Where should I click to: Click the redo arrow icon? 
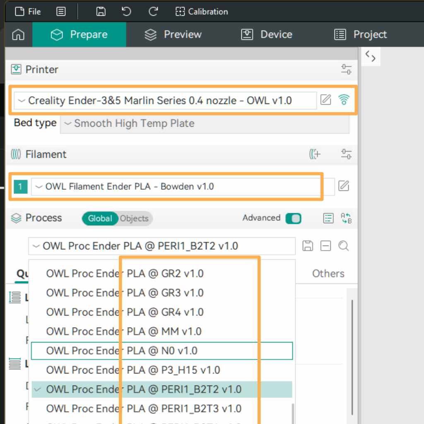(x=153, y=12)
